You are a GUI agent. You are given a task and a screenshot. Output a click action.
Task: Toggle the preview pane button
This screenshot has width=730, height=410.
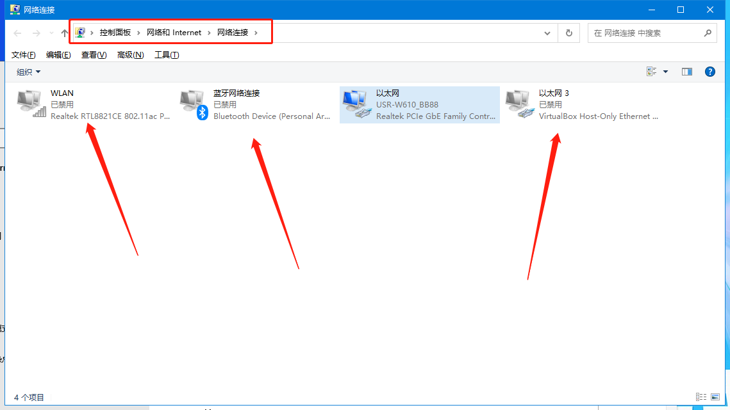(686, 72)
